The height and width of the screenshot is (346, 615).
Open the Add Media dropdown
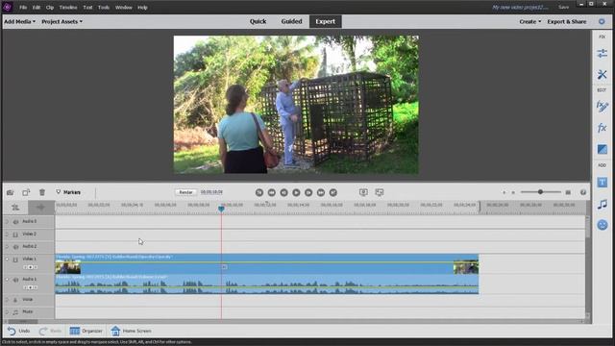click(19, 21)
